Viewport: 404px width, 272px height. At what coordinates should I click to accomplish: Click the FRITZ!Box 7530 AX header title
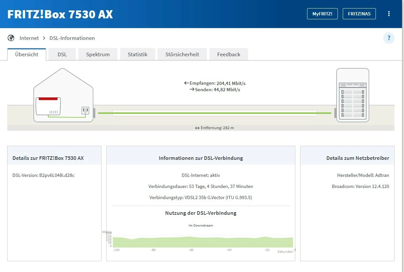tap(60, 14)
